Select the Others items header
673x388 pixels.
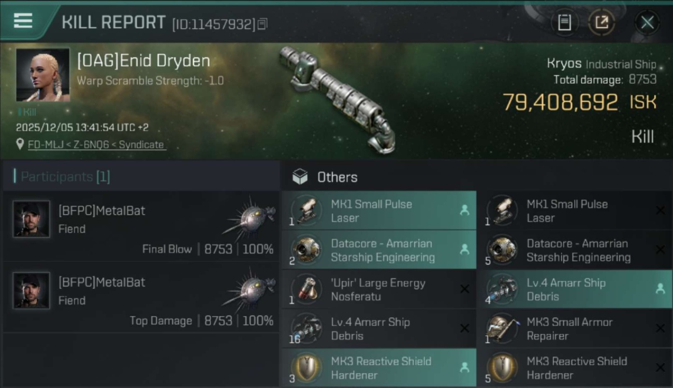336,177
